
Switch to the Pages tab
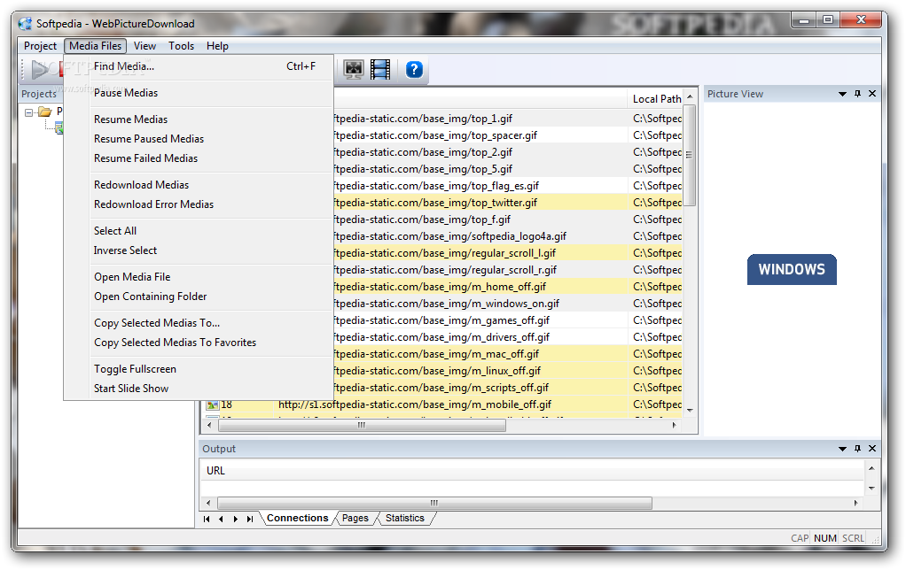[x=355, y=518]
